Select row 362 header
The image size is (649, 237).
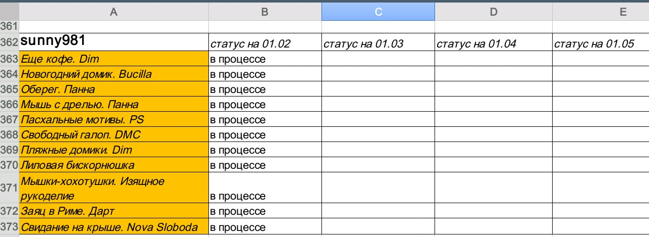9,41
